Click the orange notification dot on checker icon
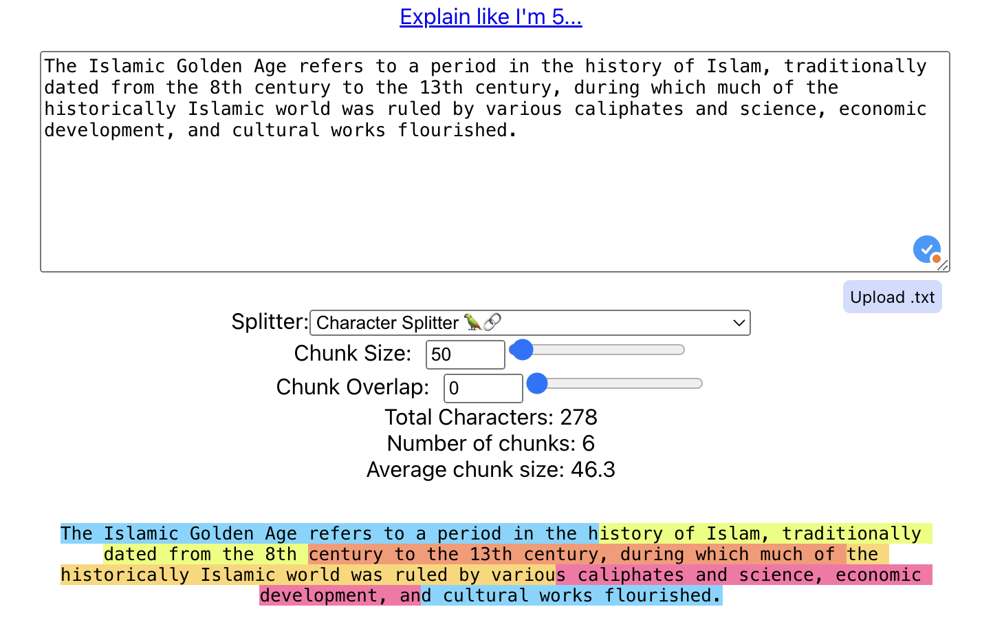This screenshot has height=618, width=982. (937, 257)
